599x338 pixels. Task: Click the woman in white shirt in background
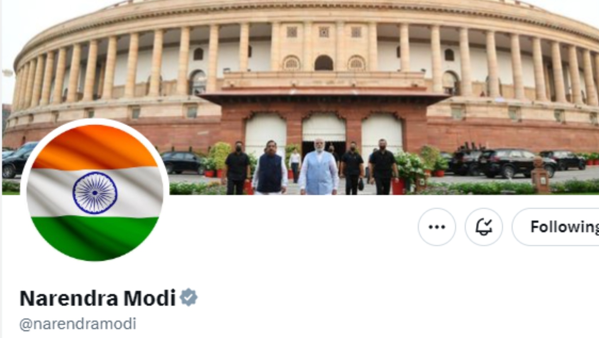295,165
